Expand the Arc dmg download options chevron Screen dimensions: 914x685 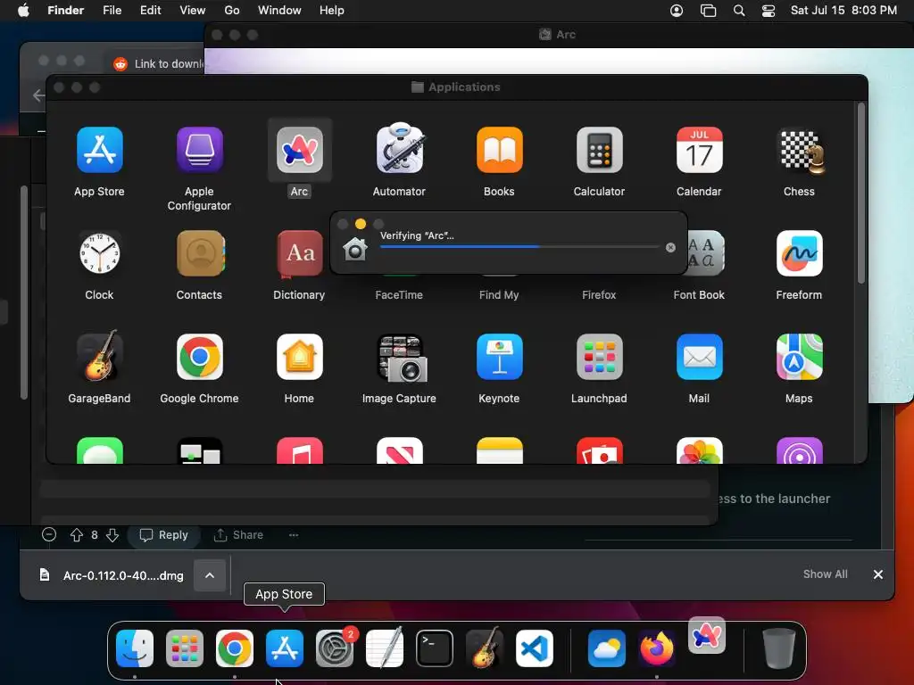210,575
